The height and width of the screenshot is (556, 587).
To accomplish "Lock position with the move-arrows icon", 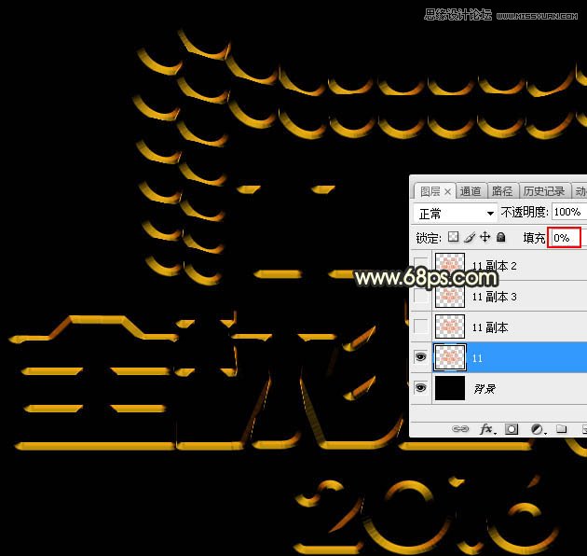I will coord(485,237).
